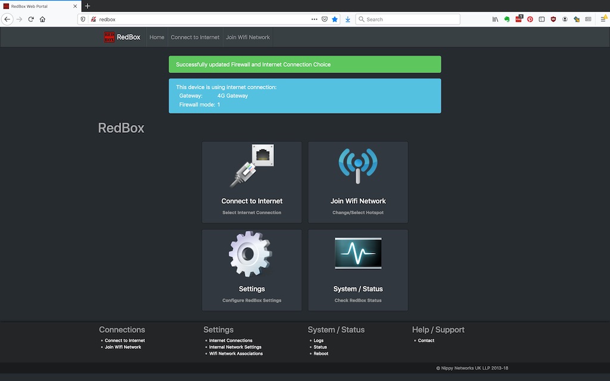Image resolution: width=610 pixels, height=381 pixels.
Task: Click the 'Firewall mode: 1' line
Action: click(200, 105)
